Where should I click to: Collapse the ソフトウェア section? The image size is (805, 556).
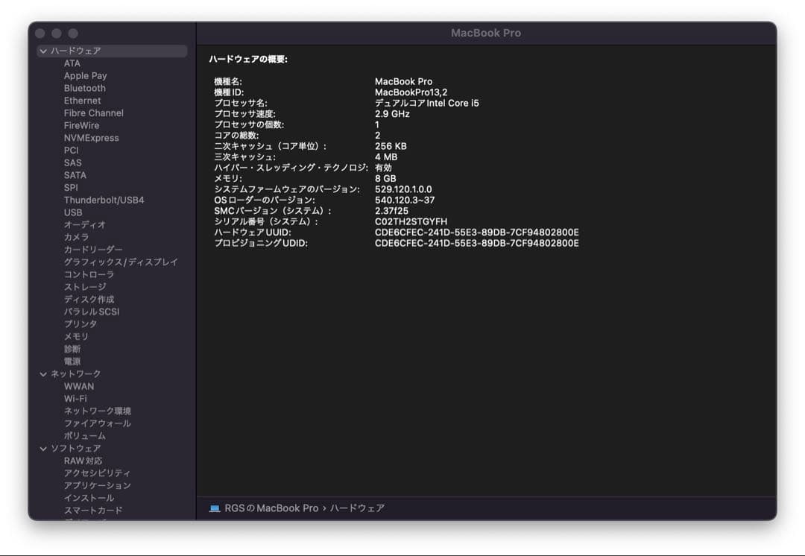pyautogui.click(x=43, y=448)
